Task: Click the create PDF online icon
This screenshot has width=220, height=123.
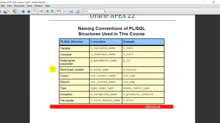Action: [5, 11]
